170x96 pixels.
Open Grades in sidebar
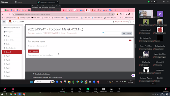(12, 44)
